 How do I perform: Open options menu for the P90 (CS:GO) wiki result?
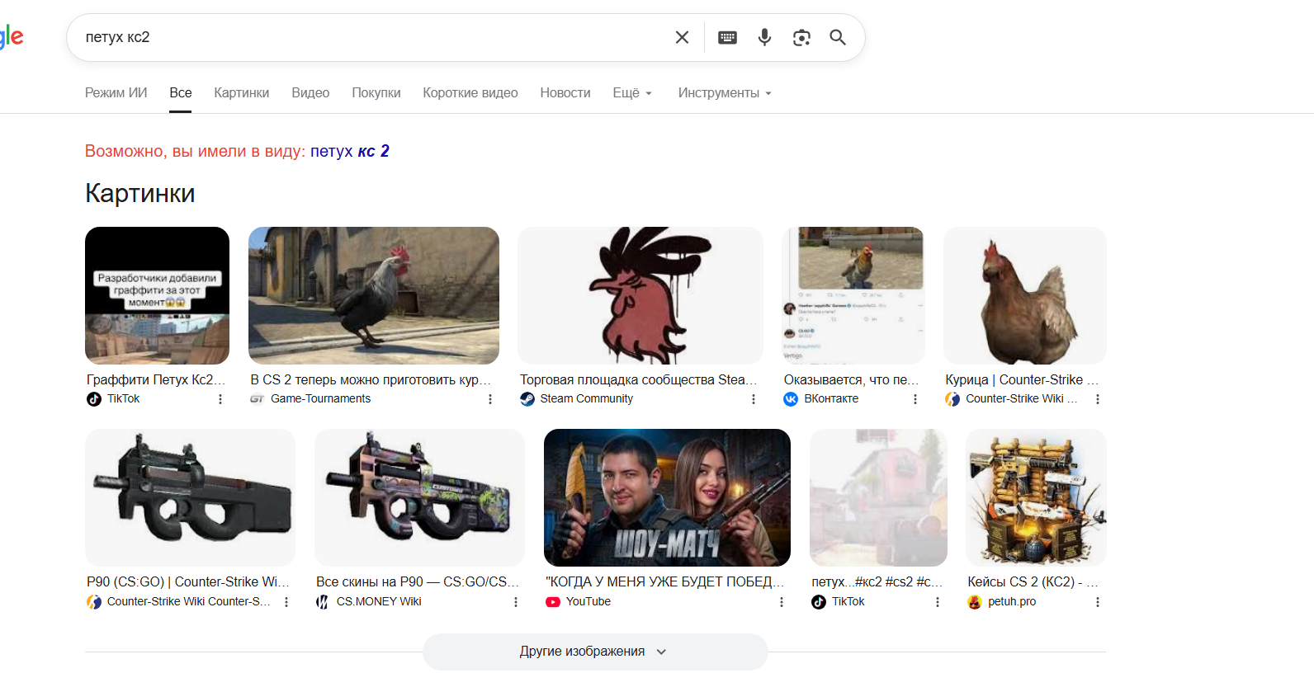(286, 602)
